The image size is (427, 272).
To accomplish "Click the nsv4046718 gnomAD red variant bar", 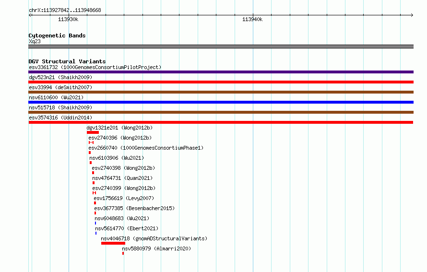I will (113, 243).
